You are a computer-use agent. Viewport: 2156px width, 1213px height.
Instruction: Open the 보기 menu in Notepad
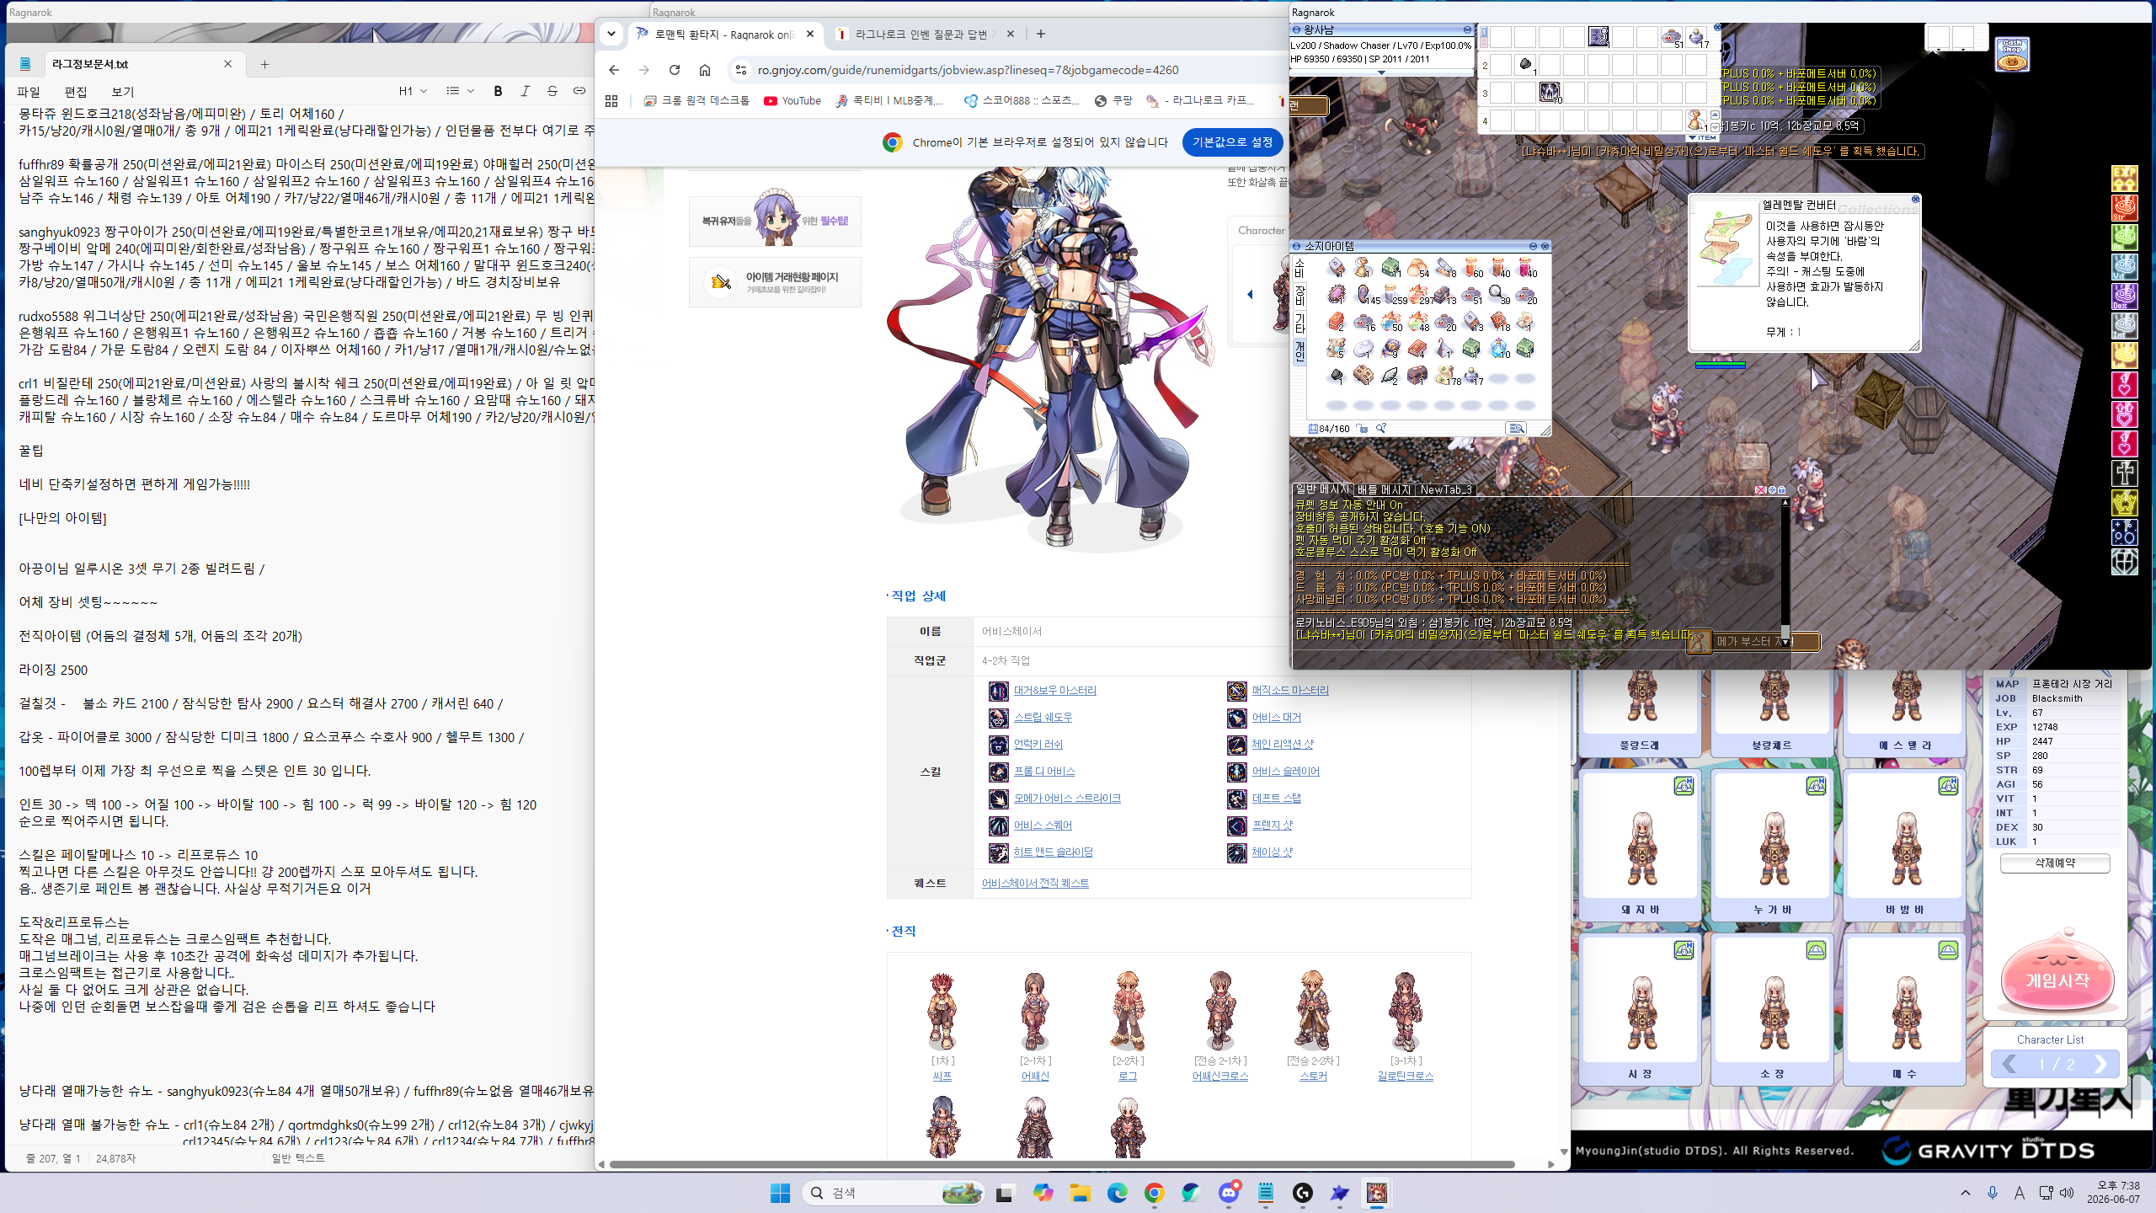(123, 92)
